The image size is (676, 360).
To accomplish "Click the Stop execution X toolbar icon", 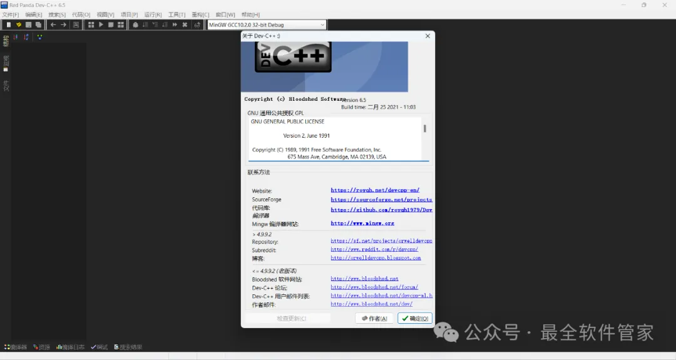I will [x=185, y=25].
